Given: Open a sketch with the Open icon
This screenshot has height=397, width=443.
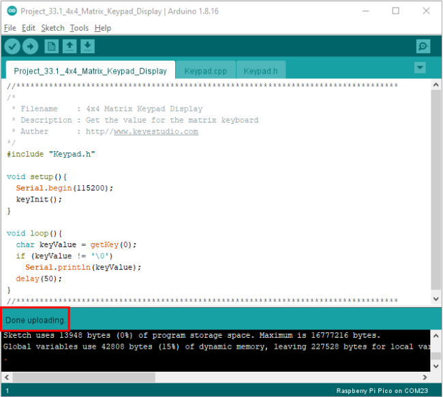Looking at the screenshot, I should coord(70,46).
